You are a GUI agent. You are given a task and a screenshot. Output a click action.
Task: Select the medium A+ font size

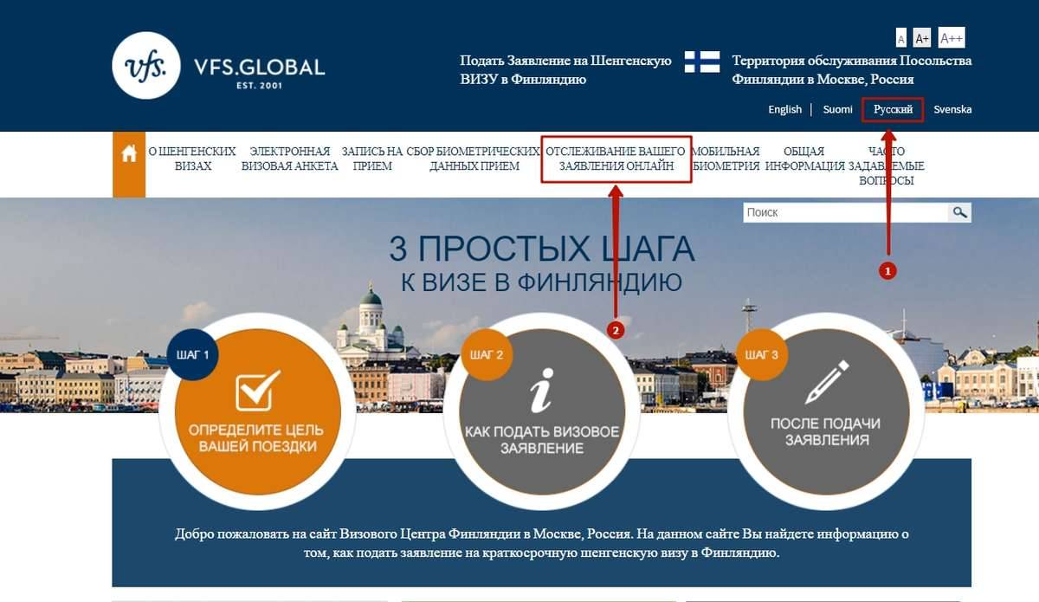(x=922, y=39)
